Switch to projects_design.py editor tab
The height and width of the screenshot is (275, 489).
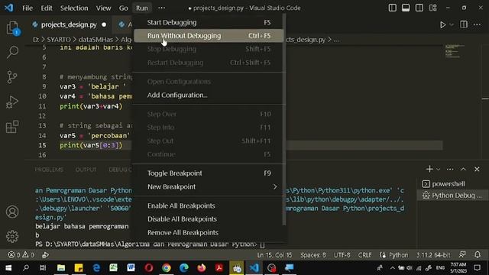(x=70, y=24)
